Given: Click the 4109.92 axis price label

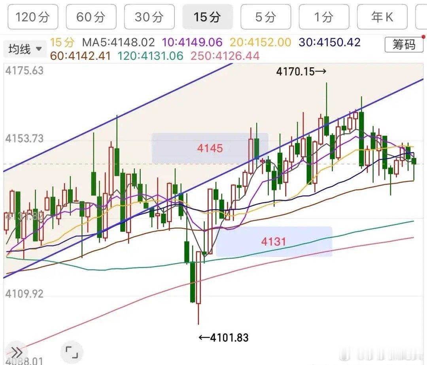Looking at the screenshot, I should [24, 294].
